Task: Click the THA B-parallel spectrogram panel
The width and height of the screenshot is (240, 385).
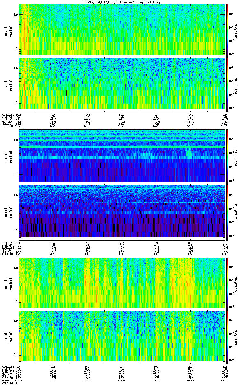Action: tap(122, 83)
